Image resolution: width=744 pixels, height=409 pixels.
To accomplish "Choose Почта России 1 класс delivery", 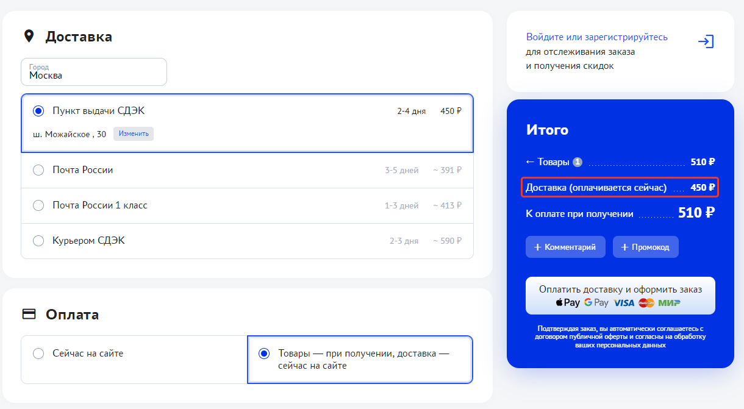I will [x=38, y=205].
